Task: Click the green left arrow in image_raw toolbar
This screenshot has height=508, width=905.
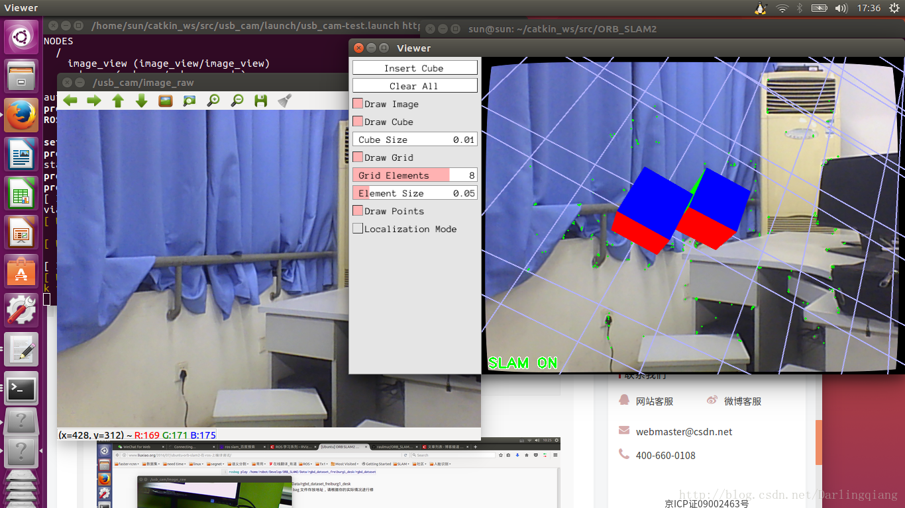Action: click(70, 101)
